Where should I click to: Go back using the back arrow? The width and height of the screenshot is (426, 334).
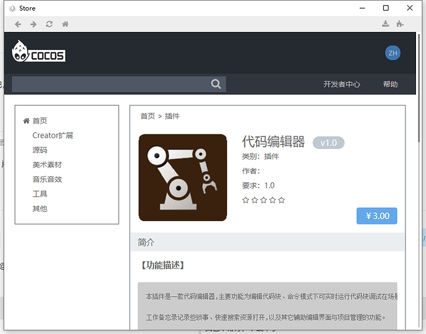coord(18,25)
